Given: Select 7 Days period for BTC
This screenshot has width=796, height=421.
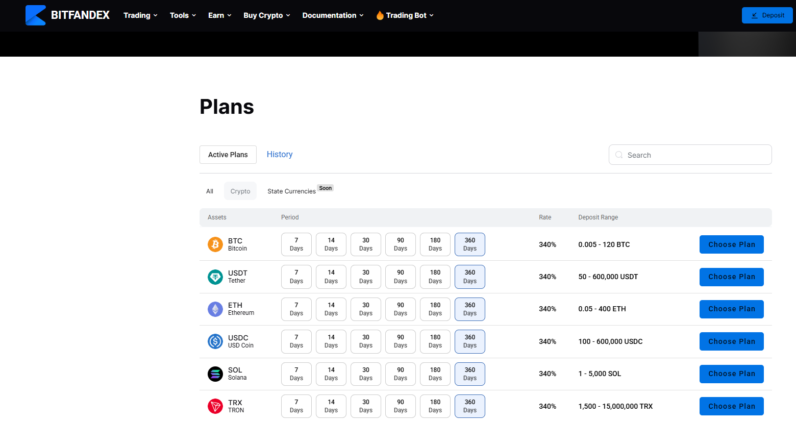Looking at the screenshot, I should pos(296,244).
